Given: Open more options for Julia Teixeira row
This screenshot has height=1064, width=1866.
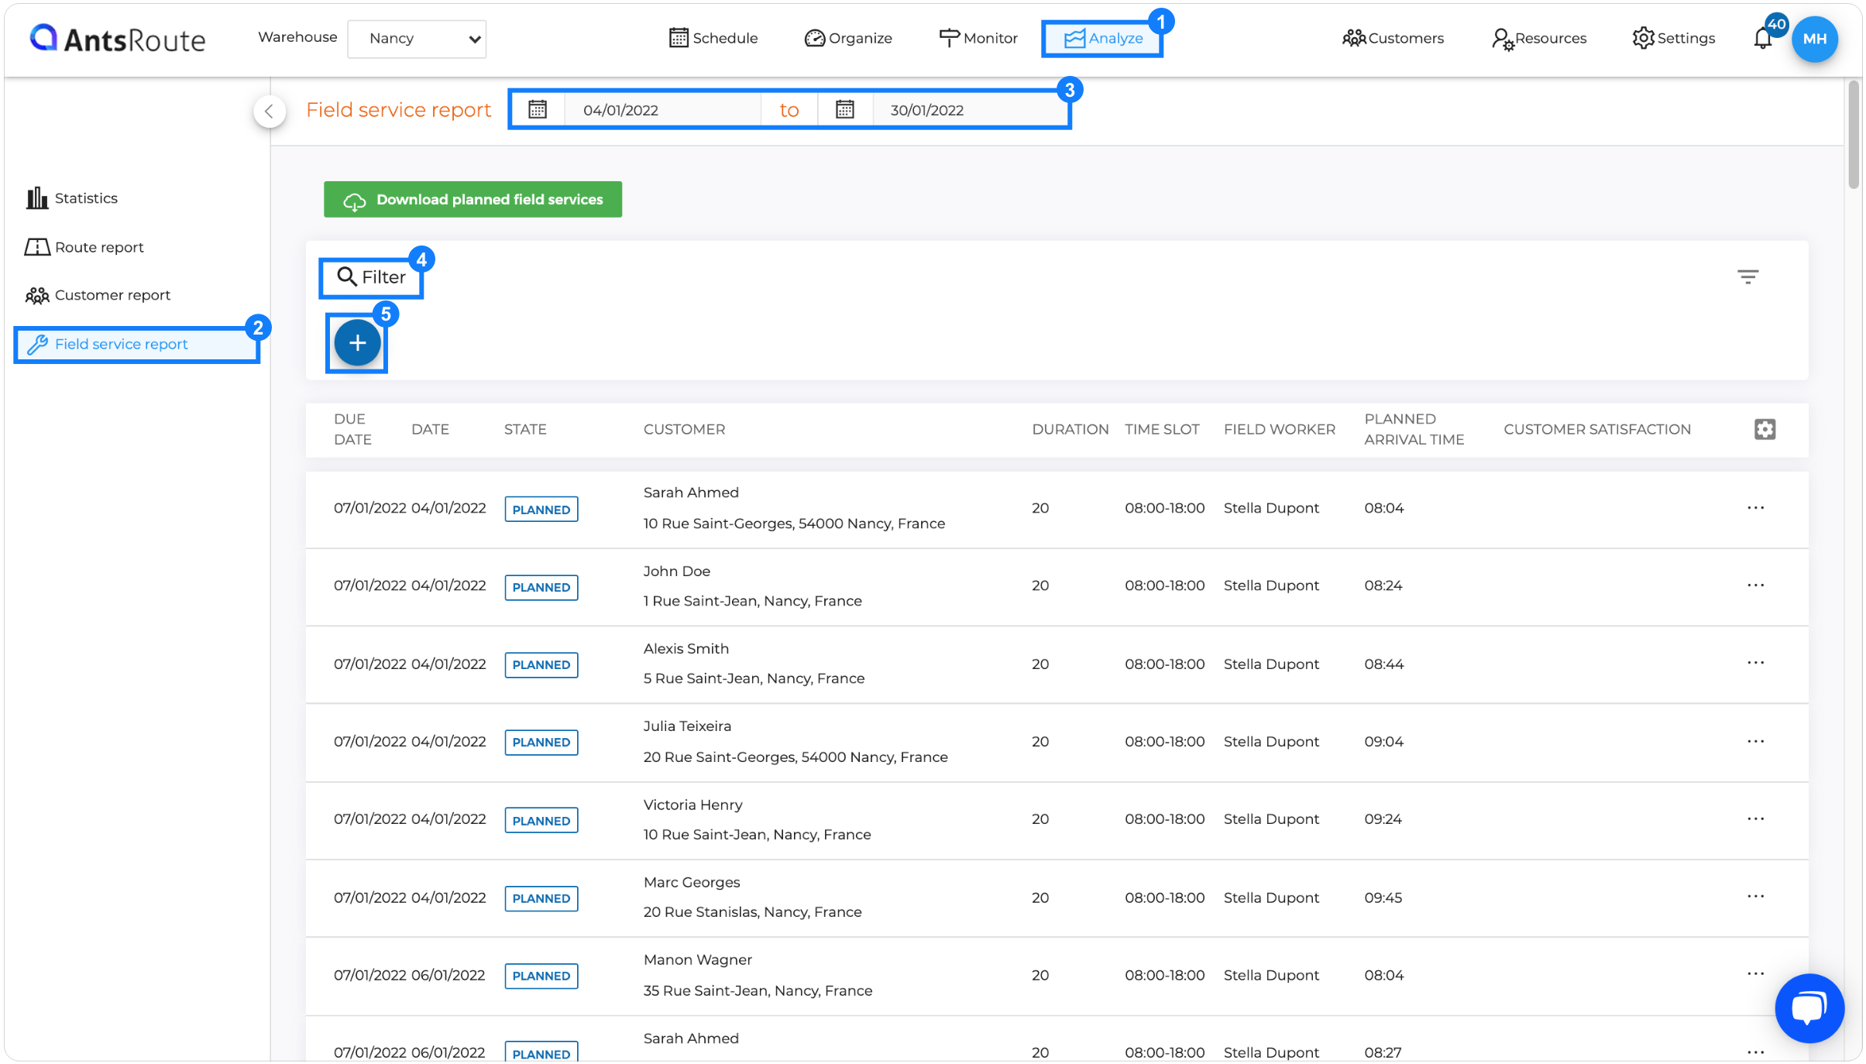Looking at the screenshot, I should click(x=1755, y=742).
